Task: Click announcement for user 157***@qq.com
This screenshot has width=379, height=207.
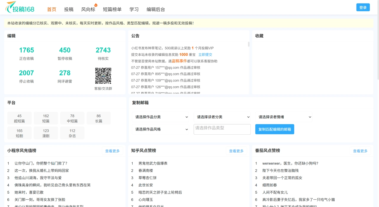Action: (166, 68)
